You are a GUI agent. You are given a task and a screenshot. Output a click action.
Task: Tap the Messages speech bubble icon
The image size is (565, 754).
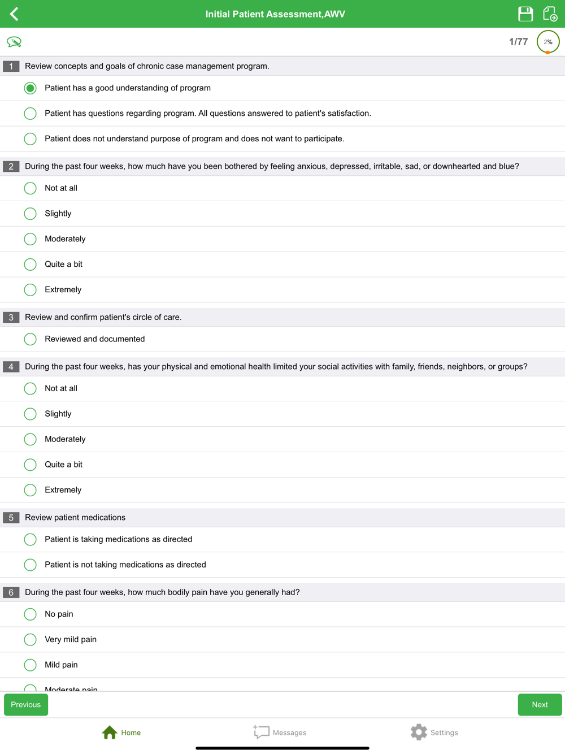pyautogui.click(x=261, y=732)
